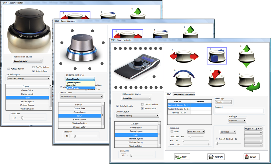Switch to Application AutoSwitch tab
Screen dimensions: 274x164
click(x=184, y=94)
